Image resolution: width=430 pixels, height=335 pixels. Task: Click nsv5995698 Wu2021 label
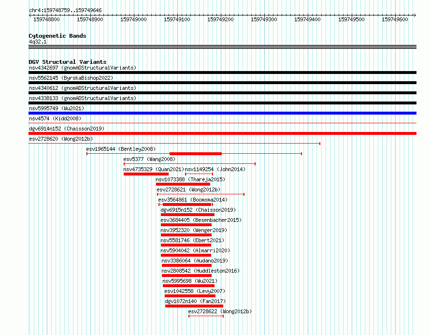[190, 281]
